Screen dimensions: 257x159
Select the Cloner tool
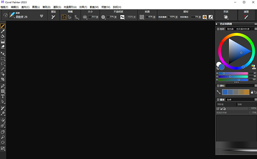tap(3, 108)
